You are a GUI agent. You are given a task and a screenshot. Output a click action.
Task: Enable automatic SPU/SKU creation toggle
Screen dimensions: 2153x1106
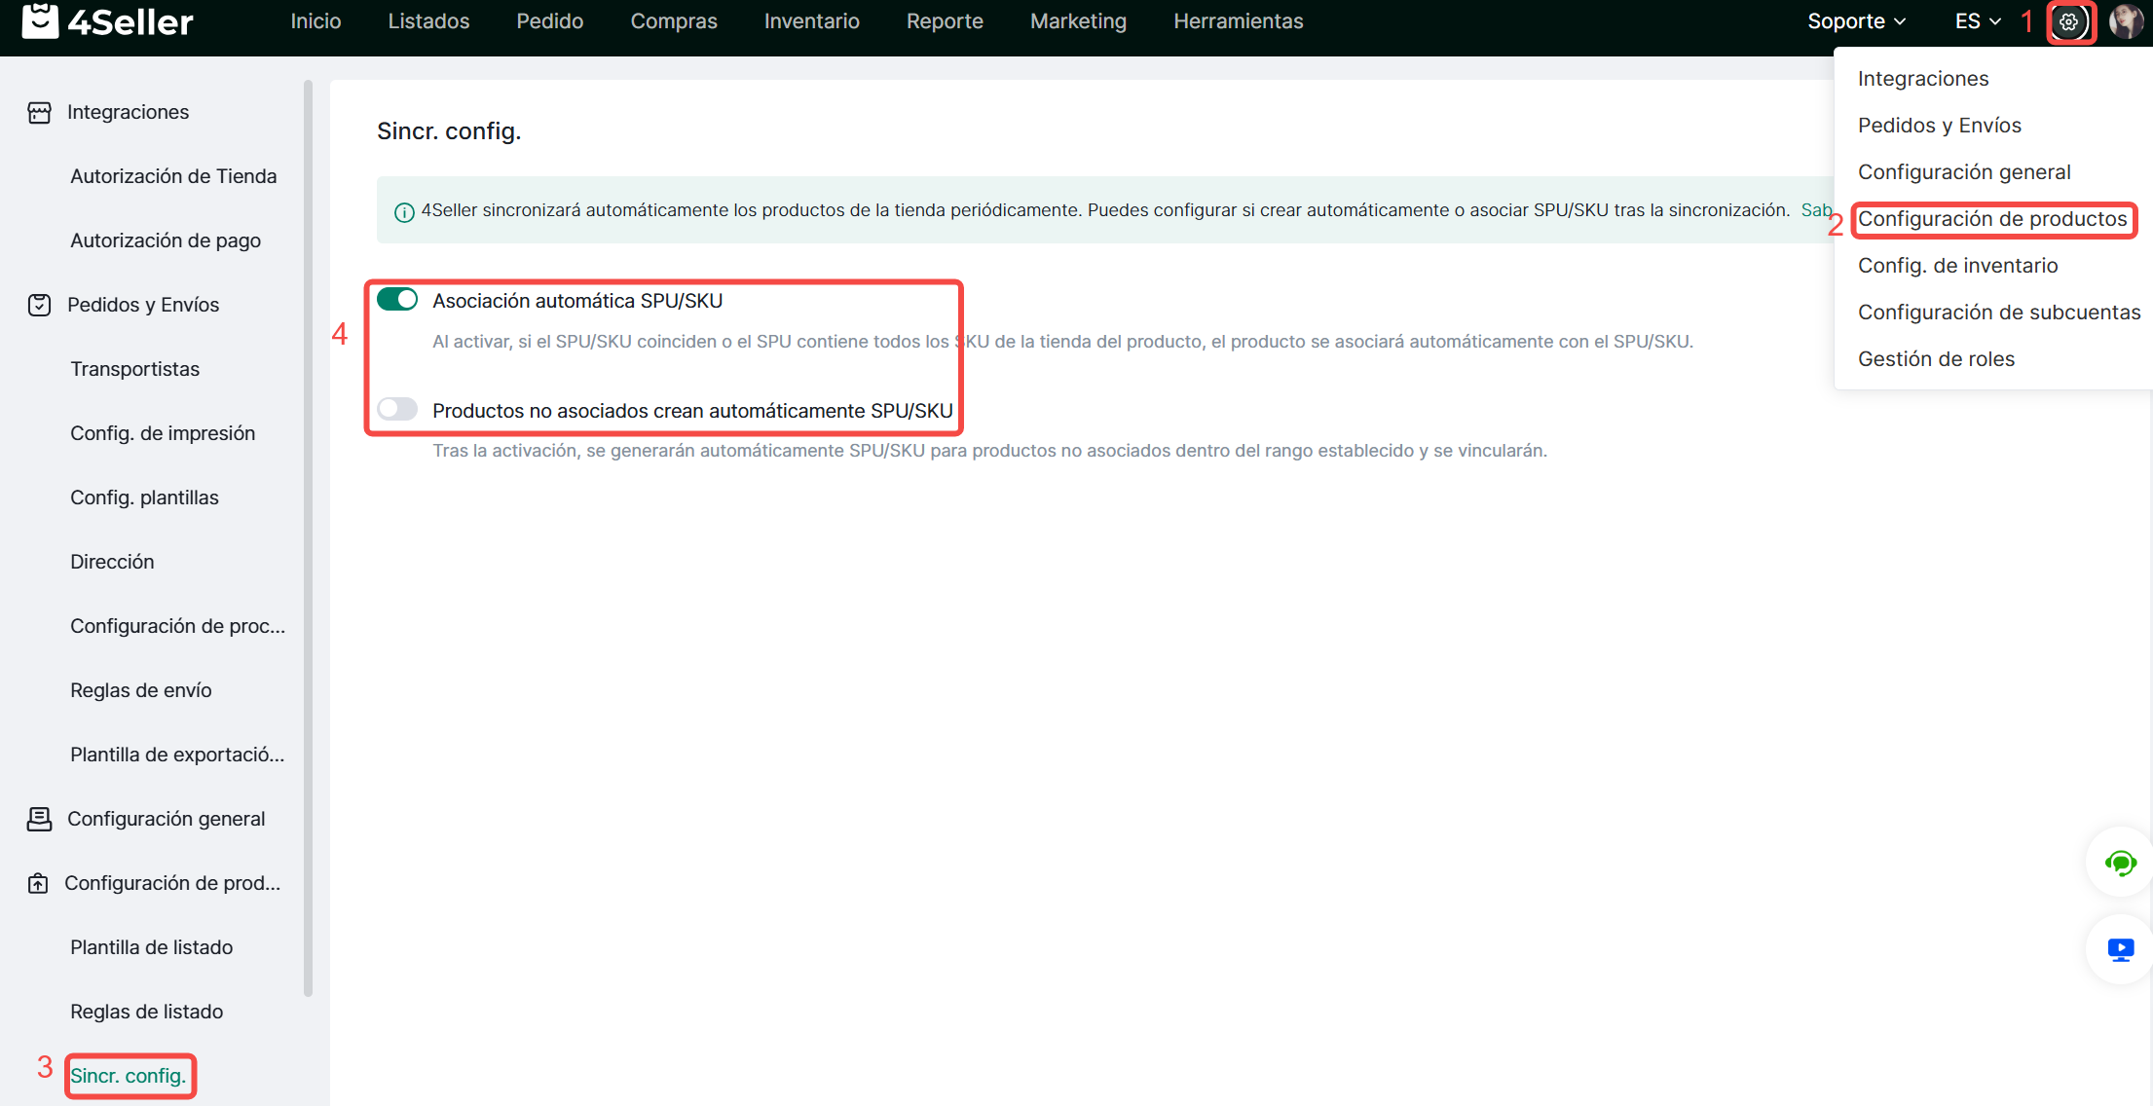397,409
